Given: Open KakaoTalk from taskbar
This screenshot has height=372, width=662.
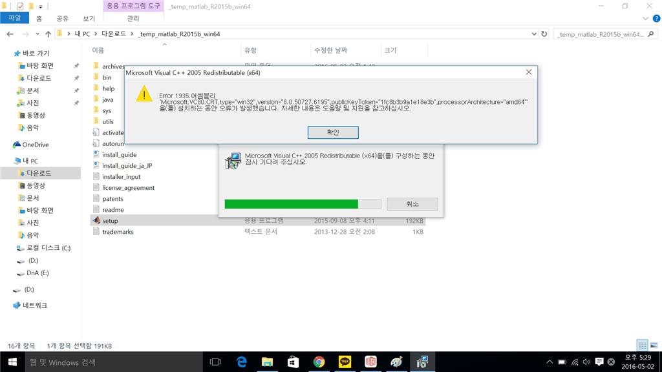Looking at the screenshot, I should (x=345, y=362).
